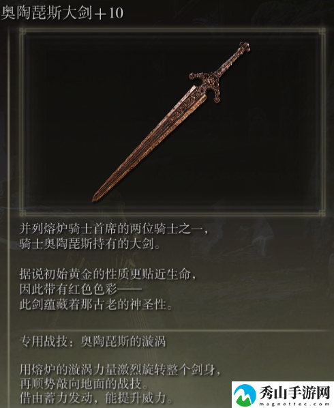
Task: Click the line 再顺势敲向地面的战技
Action: click(85, 383)
